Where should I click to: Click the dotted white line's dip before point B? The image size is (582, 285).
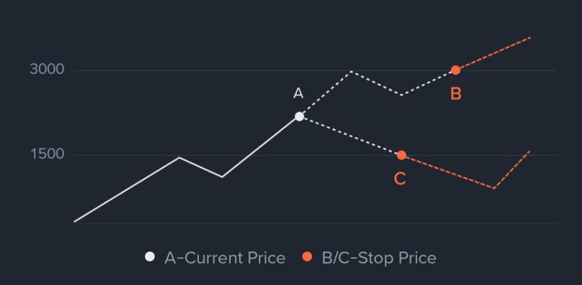402,95
